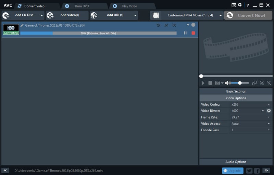The width and height of the screenshot is (274, 175).
Task: Click the Add URL(s) globe icon
Action: click(94, 15)
